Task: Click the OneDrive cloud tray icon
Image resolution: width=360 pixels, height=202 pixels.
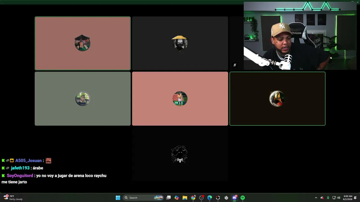Action: [322, 198]
